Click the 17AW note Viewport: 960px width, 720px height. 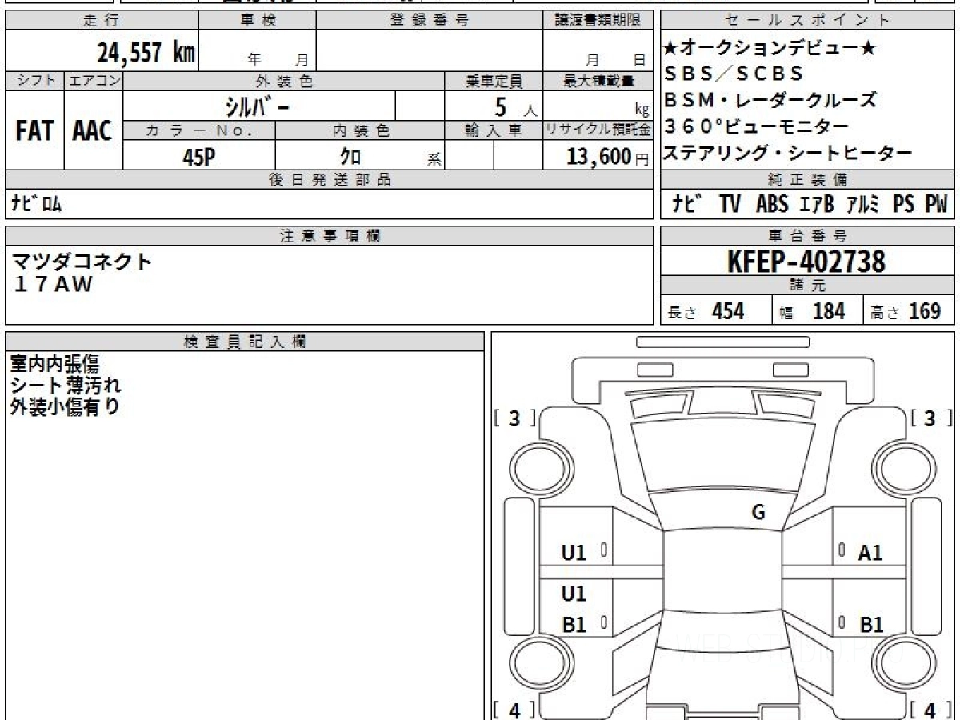tap(53, 283)
